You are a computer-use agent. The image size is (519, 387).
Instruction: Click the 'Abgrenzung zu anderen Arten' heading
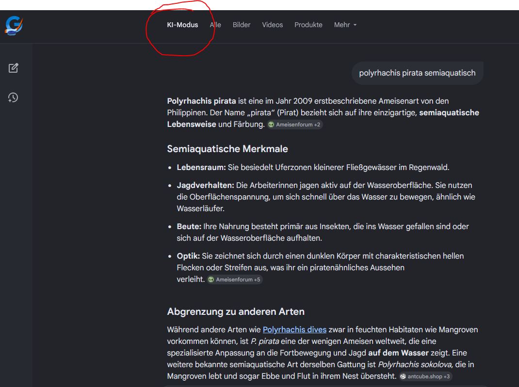[236, 311]
